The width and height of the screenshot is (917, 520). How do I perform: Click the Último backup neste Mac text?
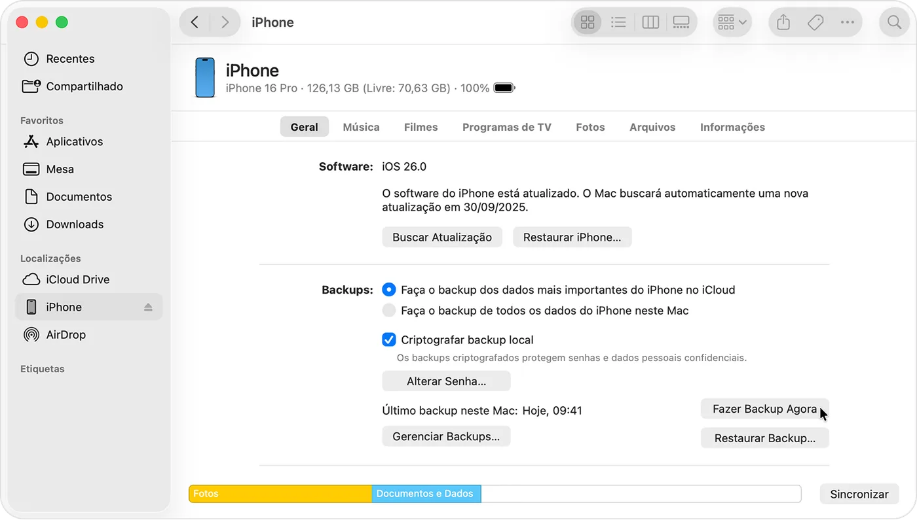(x=482, y=411)
